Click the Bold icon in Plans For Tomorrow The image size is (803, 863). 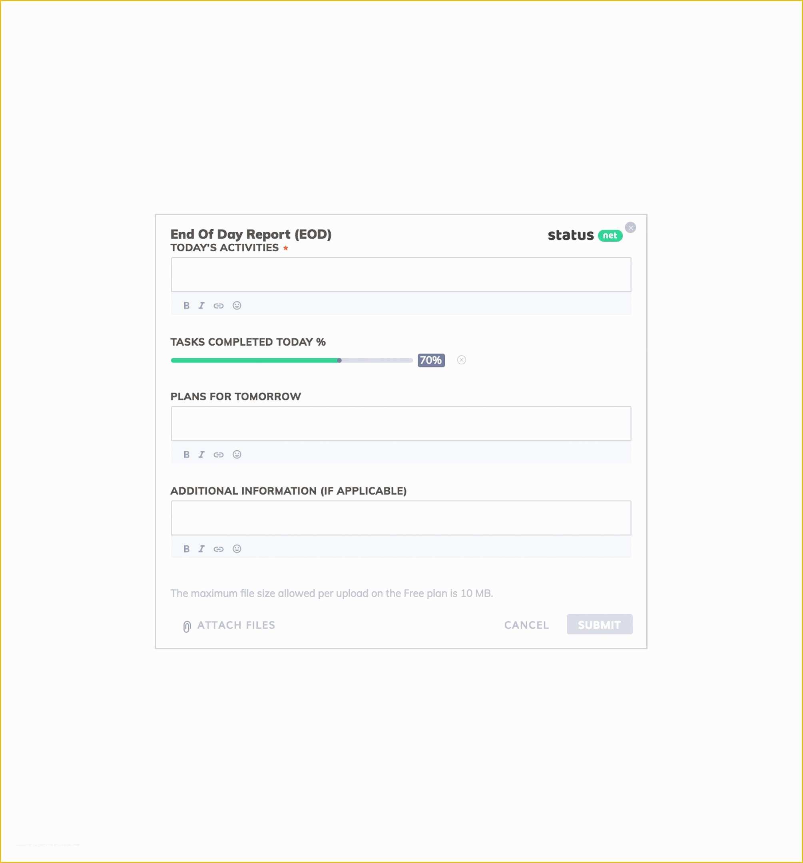pyautogui.click(x=187, y=453)
